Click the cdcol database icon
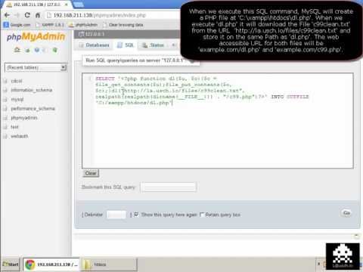This screenshot has height=272, width=363. click(x=5, y=81)
